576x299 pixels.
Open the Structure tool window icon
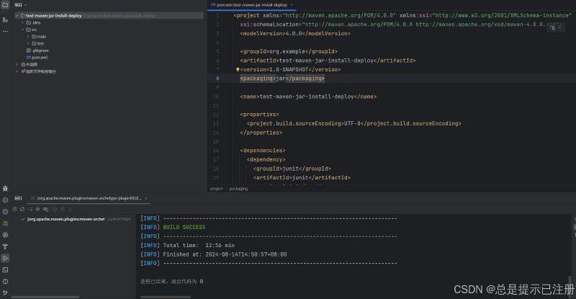pyautogui.click(x=5, y=19)
